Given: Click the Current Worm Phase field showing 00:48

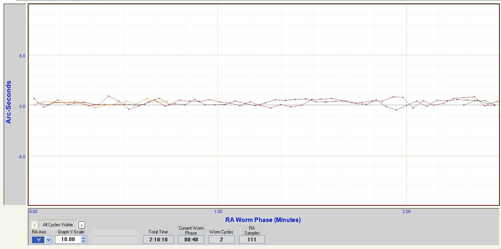Looking at the screenshot, I should (191, 239).
